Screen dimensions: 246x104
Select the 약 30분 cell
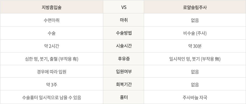tap(195, 46)
